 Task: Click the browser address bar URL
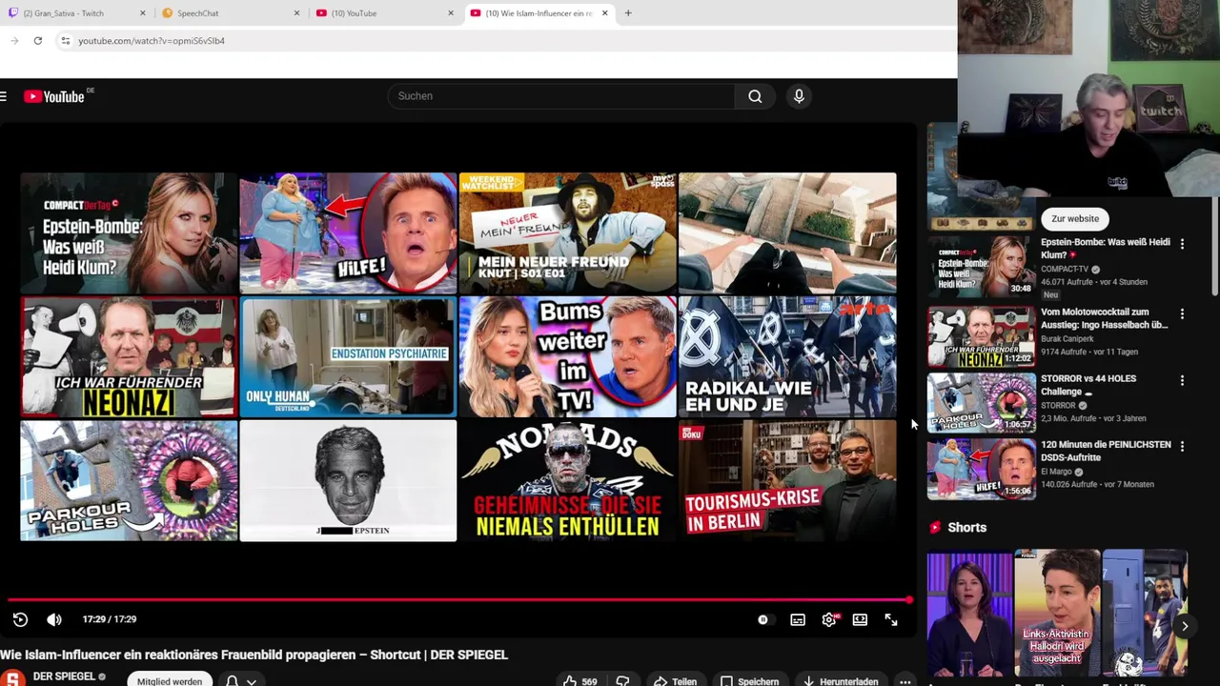152,41
